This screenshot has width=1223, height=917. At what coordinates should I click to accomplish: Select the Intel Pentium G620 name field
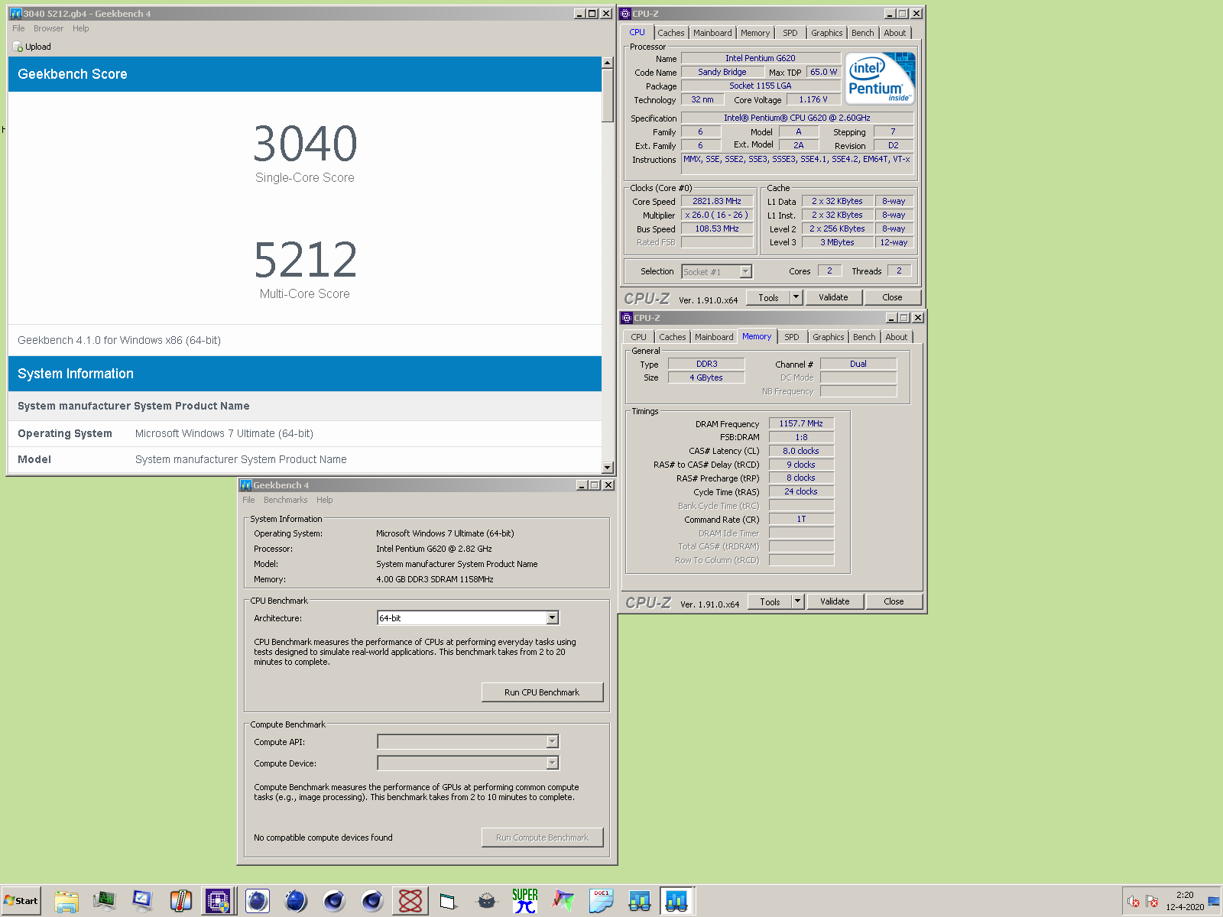(761, 58)
